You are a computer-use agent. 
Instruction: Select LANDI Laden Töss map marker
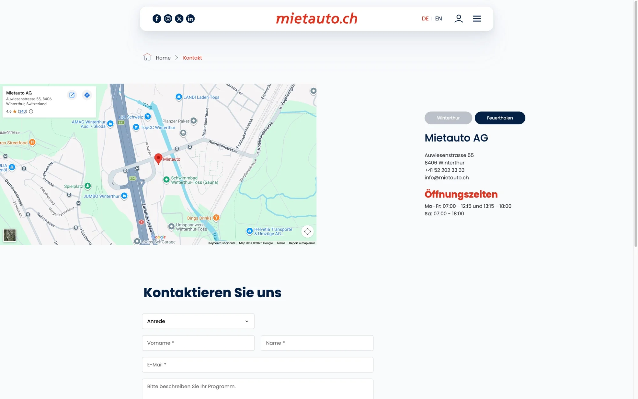pos(179,97)
